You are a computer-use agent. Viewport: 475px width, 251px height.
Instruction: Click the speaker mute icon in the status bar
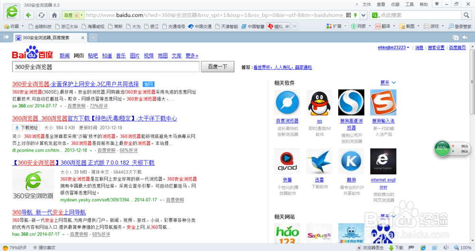[x=446, y=248]
